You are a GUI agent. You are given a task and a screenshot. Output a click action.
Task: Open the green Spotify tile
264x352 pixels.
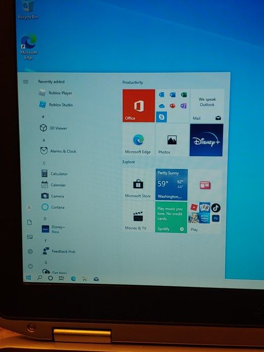(171, 217)
